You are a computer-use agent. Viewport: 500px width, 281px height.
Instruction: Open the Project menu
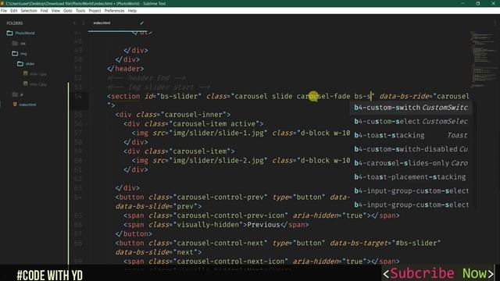[x=95, y=10]
